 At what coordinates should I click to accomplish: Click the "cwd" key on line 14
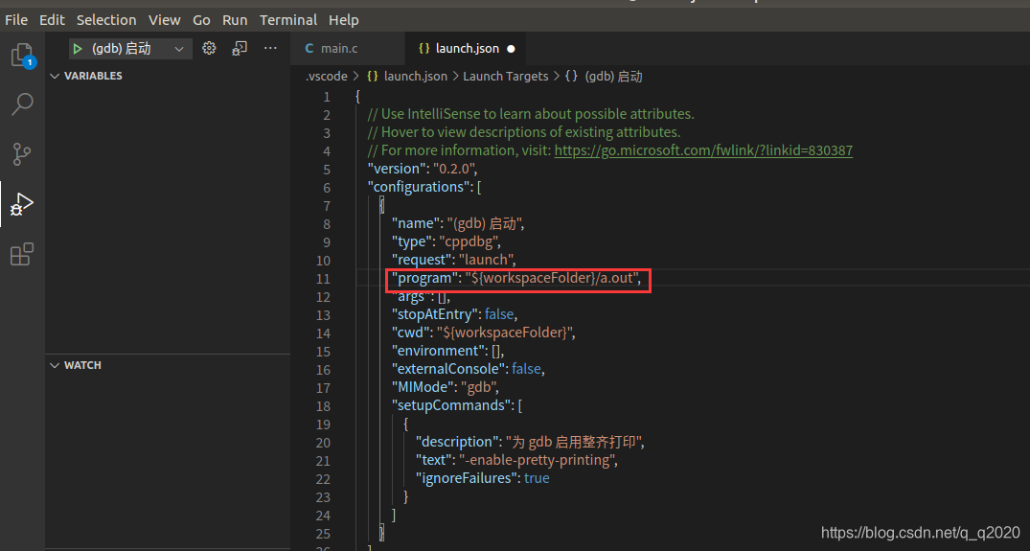pos(411,333)
